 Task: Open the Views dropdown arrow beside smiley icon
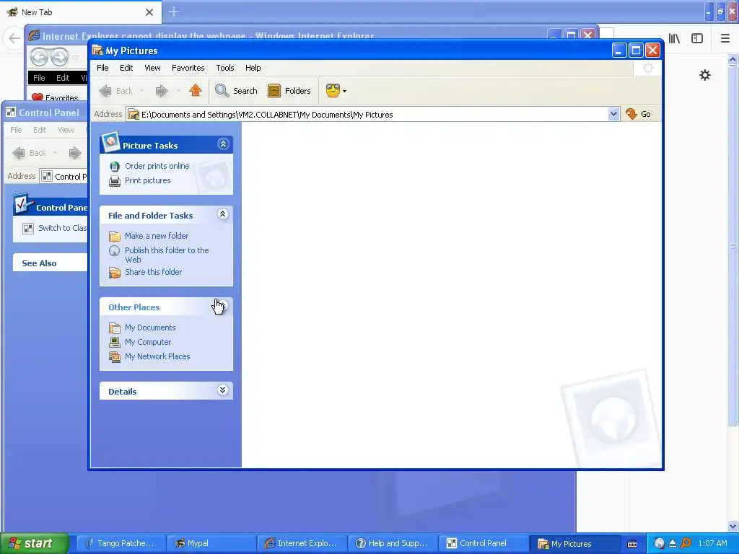[x=344, y=91]
